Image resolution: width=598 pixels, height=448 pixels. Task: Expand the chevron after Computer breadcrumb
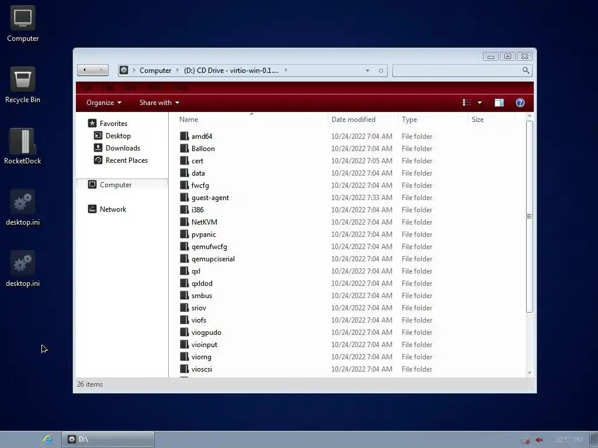pos(178,70)
